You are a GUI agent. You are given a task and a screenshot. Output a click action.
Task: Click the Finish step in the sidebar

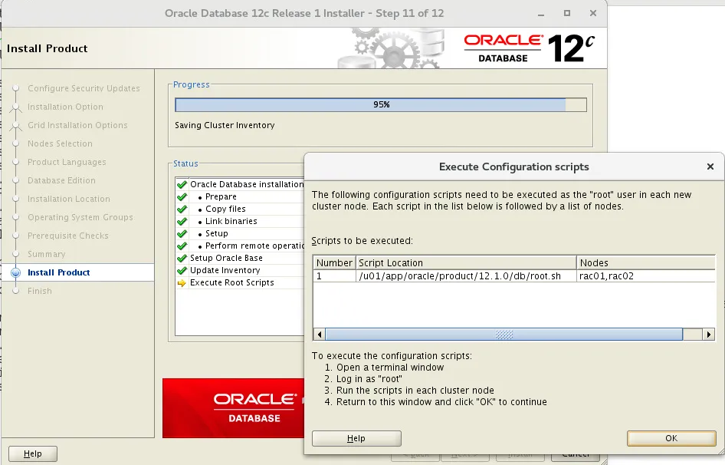(x=41, y=291)
